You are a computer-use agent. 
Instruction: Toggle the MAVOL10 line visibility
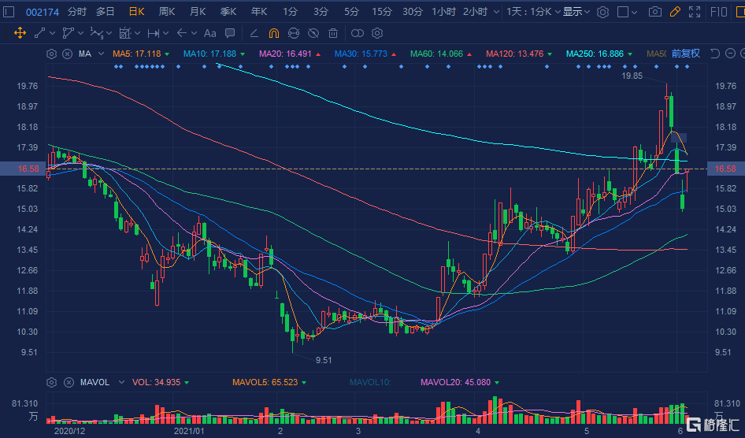pos(370,382)
